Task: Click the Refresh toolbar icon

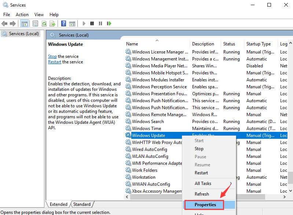Action: point(44,23)
